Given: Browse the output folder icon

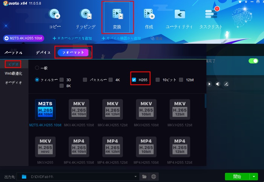Looking at the screenshot, I should 144,177.
